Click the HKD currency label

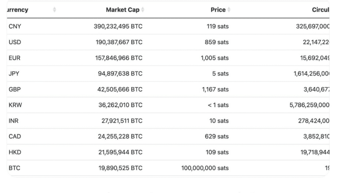[14, 152]
